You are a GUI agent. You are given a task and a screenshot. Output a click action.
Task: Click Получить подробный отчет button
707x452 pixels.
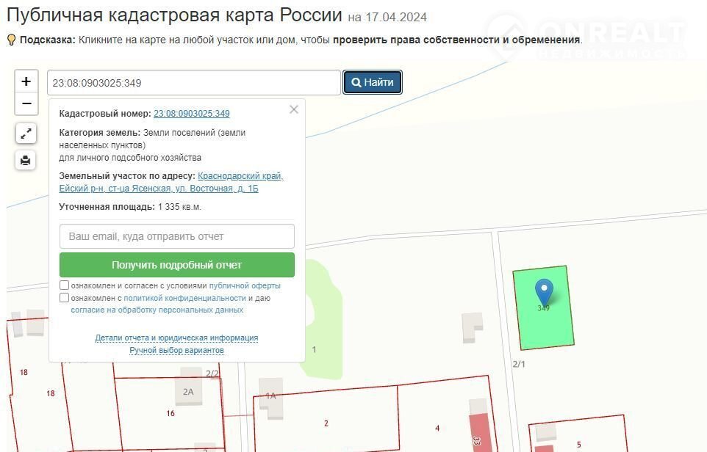pyautogui.click(x=176, y=265)
